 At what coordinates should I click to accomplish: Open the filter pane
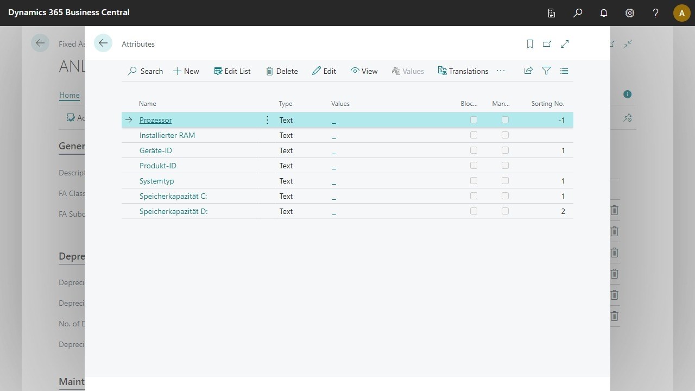pos(546,71)
